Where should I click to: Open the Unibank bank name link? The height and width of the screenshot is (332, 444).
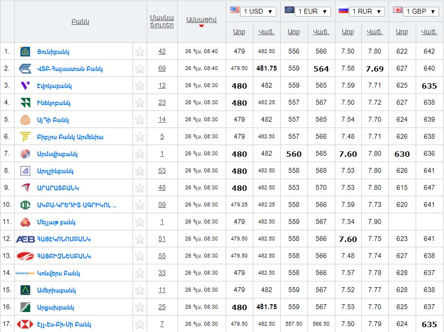tap(53, 52)
